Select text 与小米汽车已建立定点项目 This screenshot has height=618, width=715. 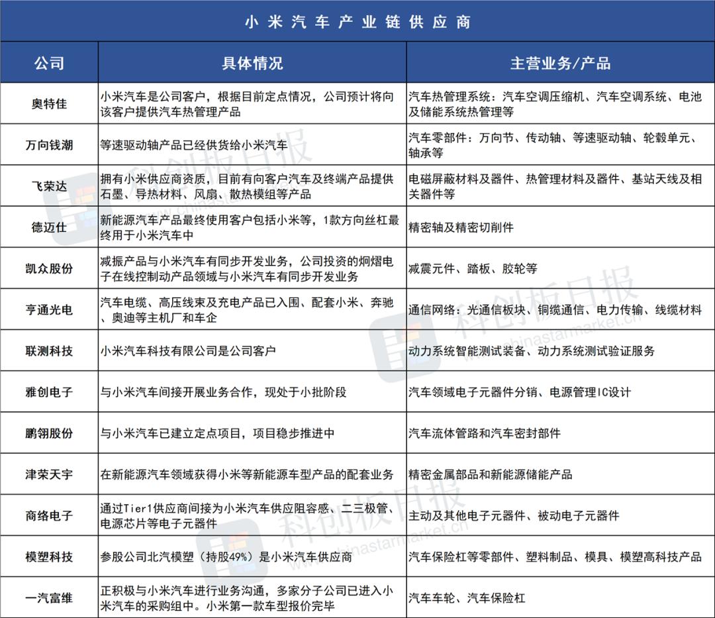coord(170,433)
